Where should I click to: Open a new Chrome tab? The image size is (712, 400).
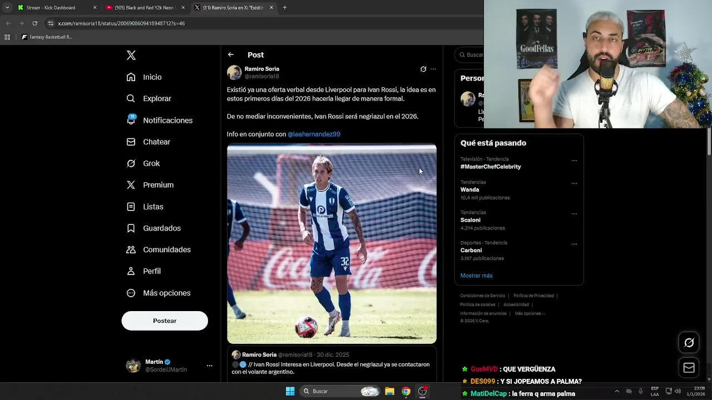click(285, 8)
